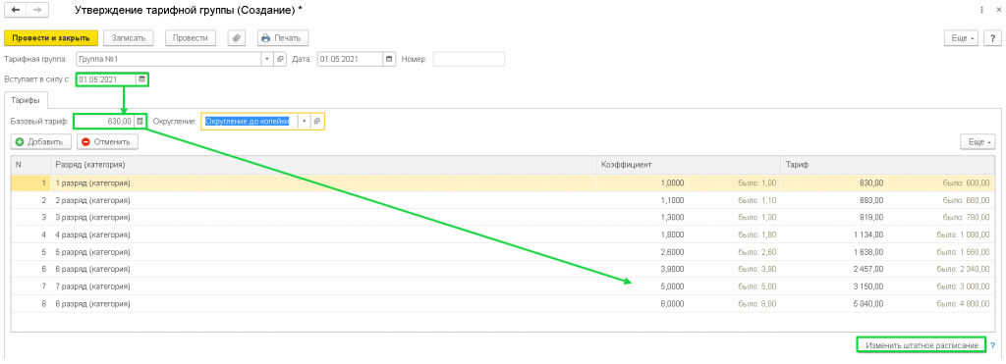
Task: Click the Записать button
Action: (129, 38)
